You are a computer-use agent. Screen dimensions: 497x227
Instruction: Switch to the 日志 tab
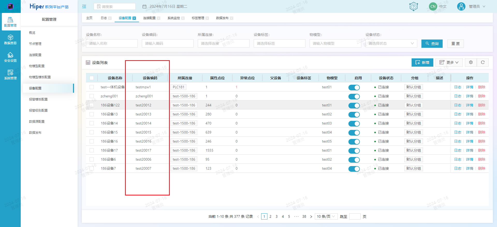[104, 18]
